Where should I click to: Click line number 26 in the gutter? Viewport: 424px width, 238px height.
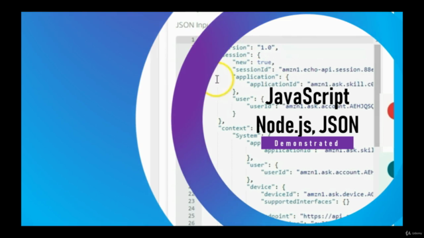click(191, 223)
